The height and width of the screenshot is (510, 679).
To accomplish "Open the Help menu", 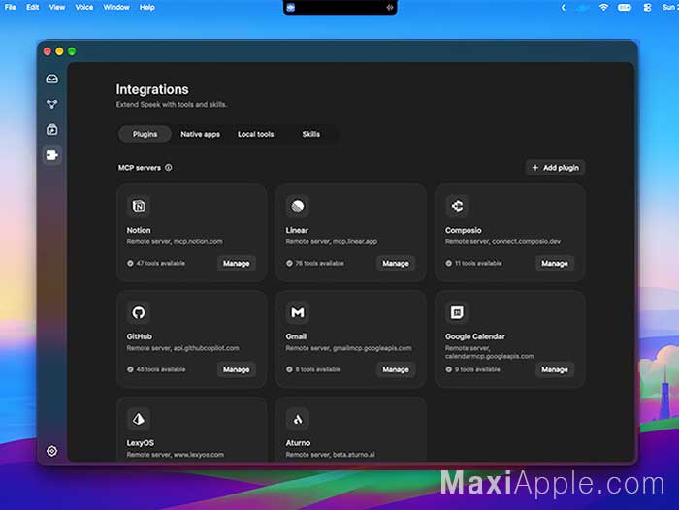I will 147,7.
